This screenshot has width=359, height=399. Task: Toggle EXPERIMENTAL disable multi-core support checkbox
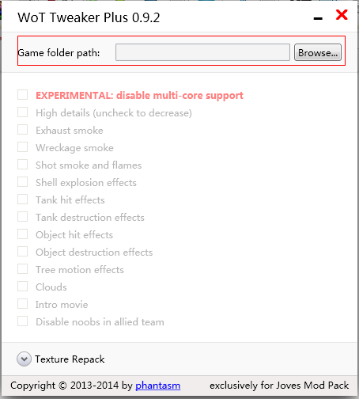22,95
